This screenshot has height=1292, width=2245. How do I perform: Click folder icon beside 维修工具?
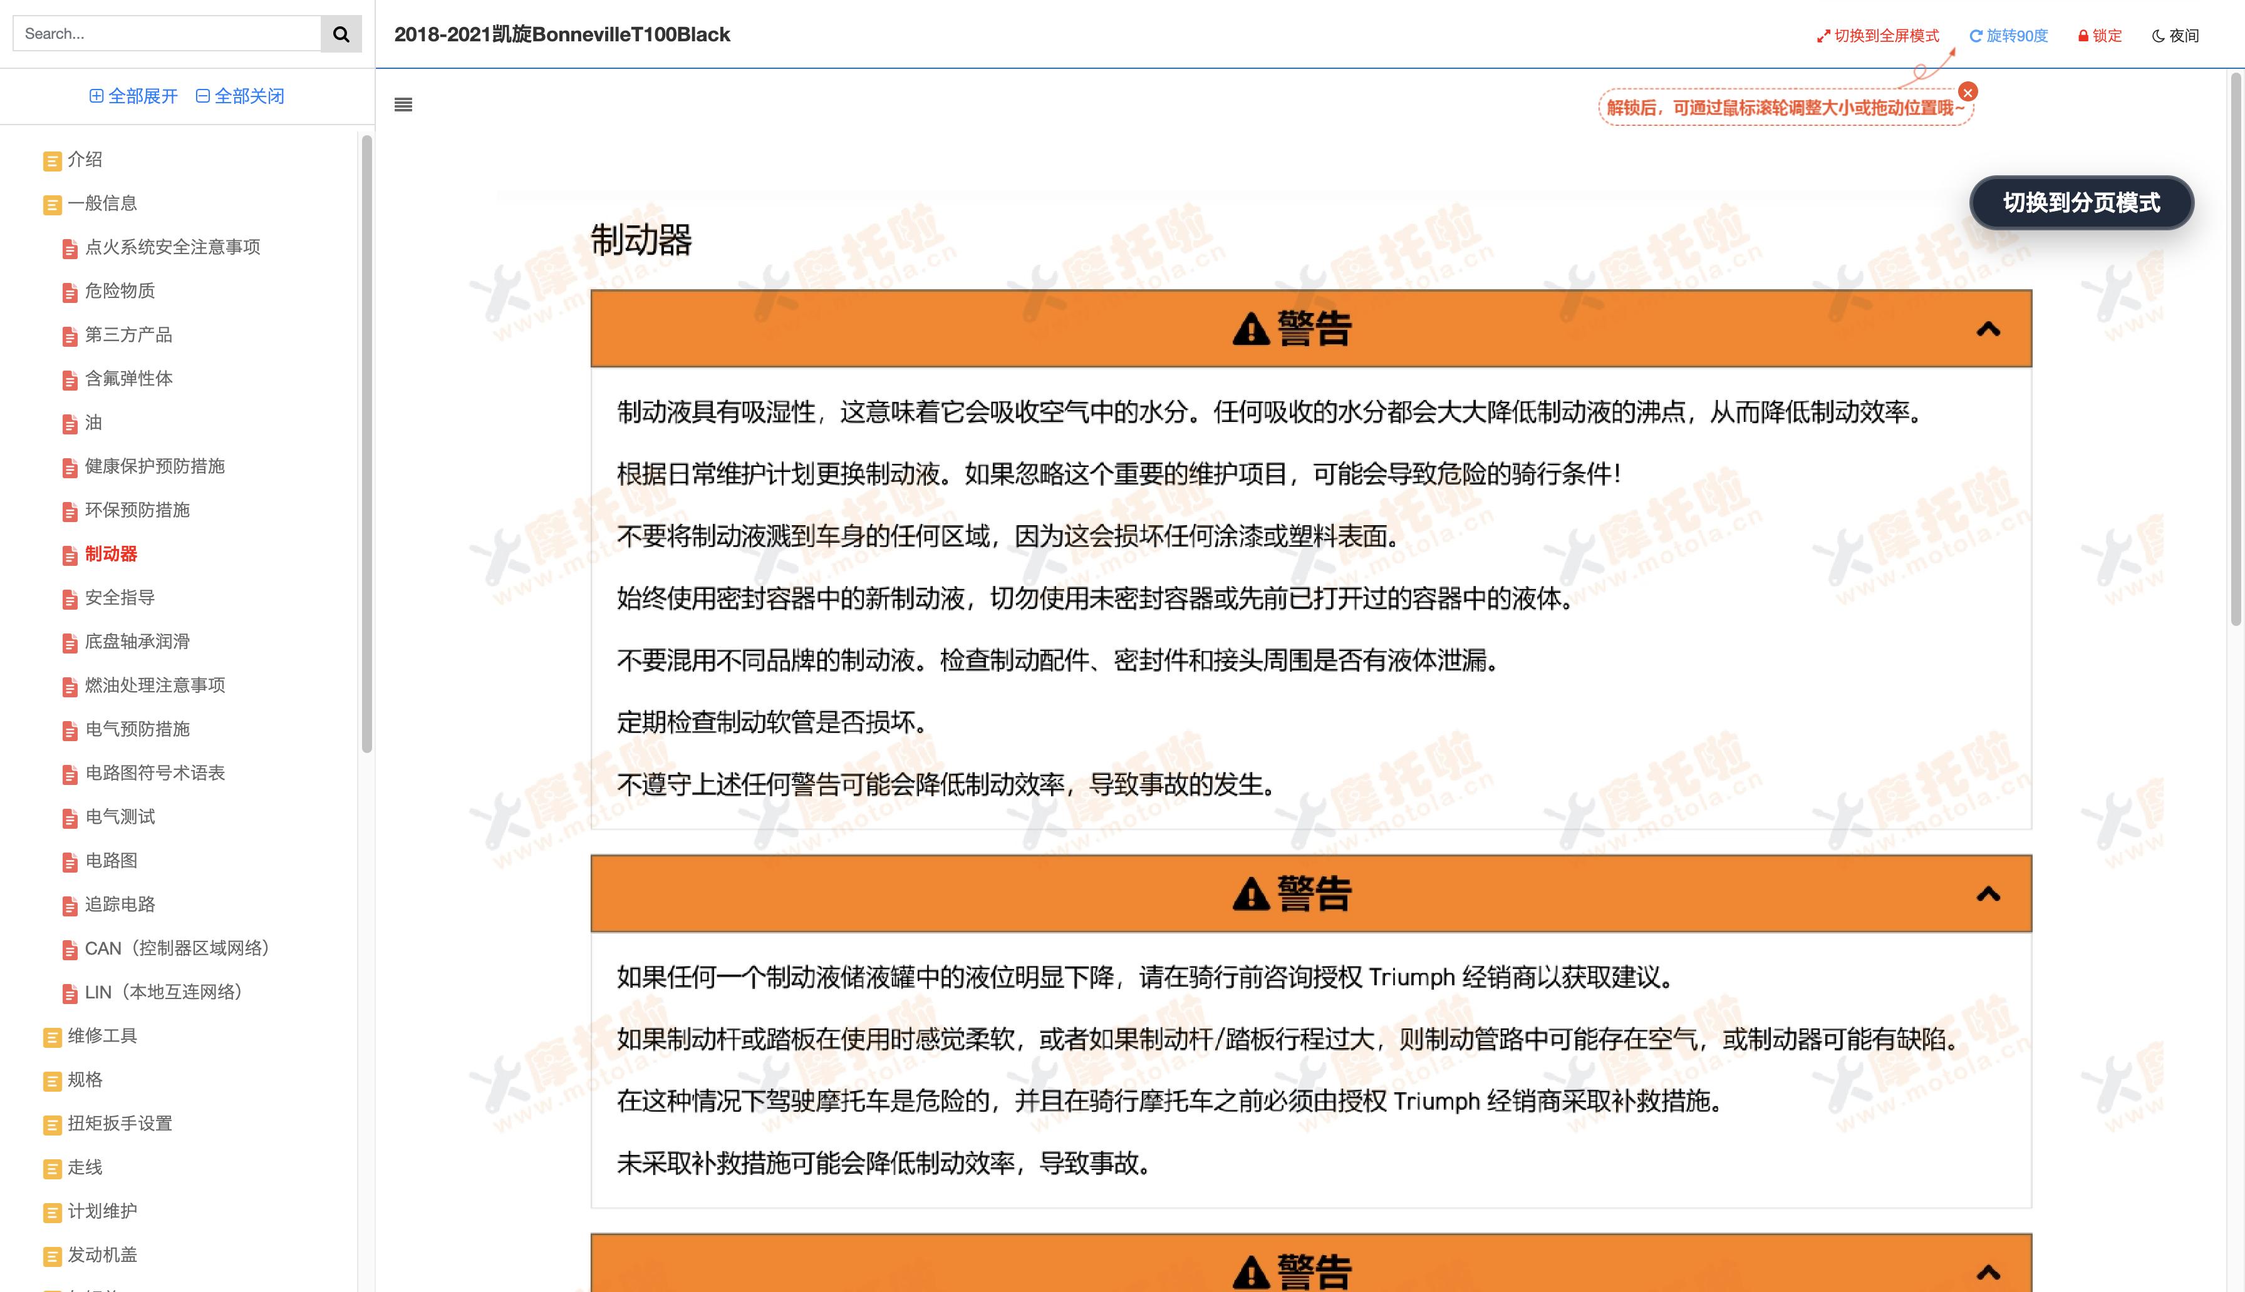point(53,1037)
